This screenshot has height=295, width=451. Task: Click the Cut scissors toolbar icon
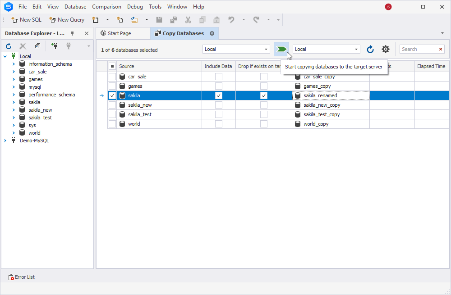pos(188,20)
